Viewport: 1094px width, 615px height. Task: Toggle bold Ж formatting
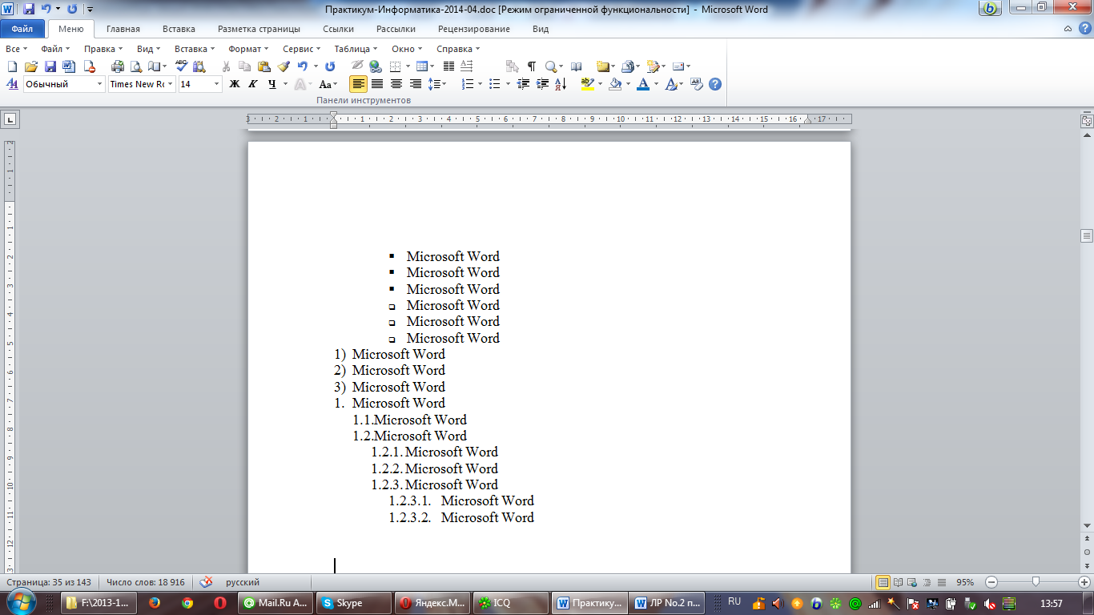(234, 83)
